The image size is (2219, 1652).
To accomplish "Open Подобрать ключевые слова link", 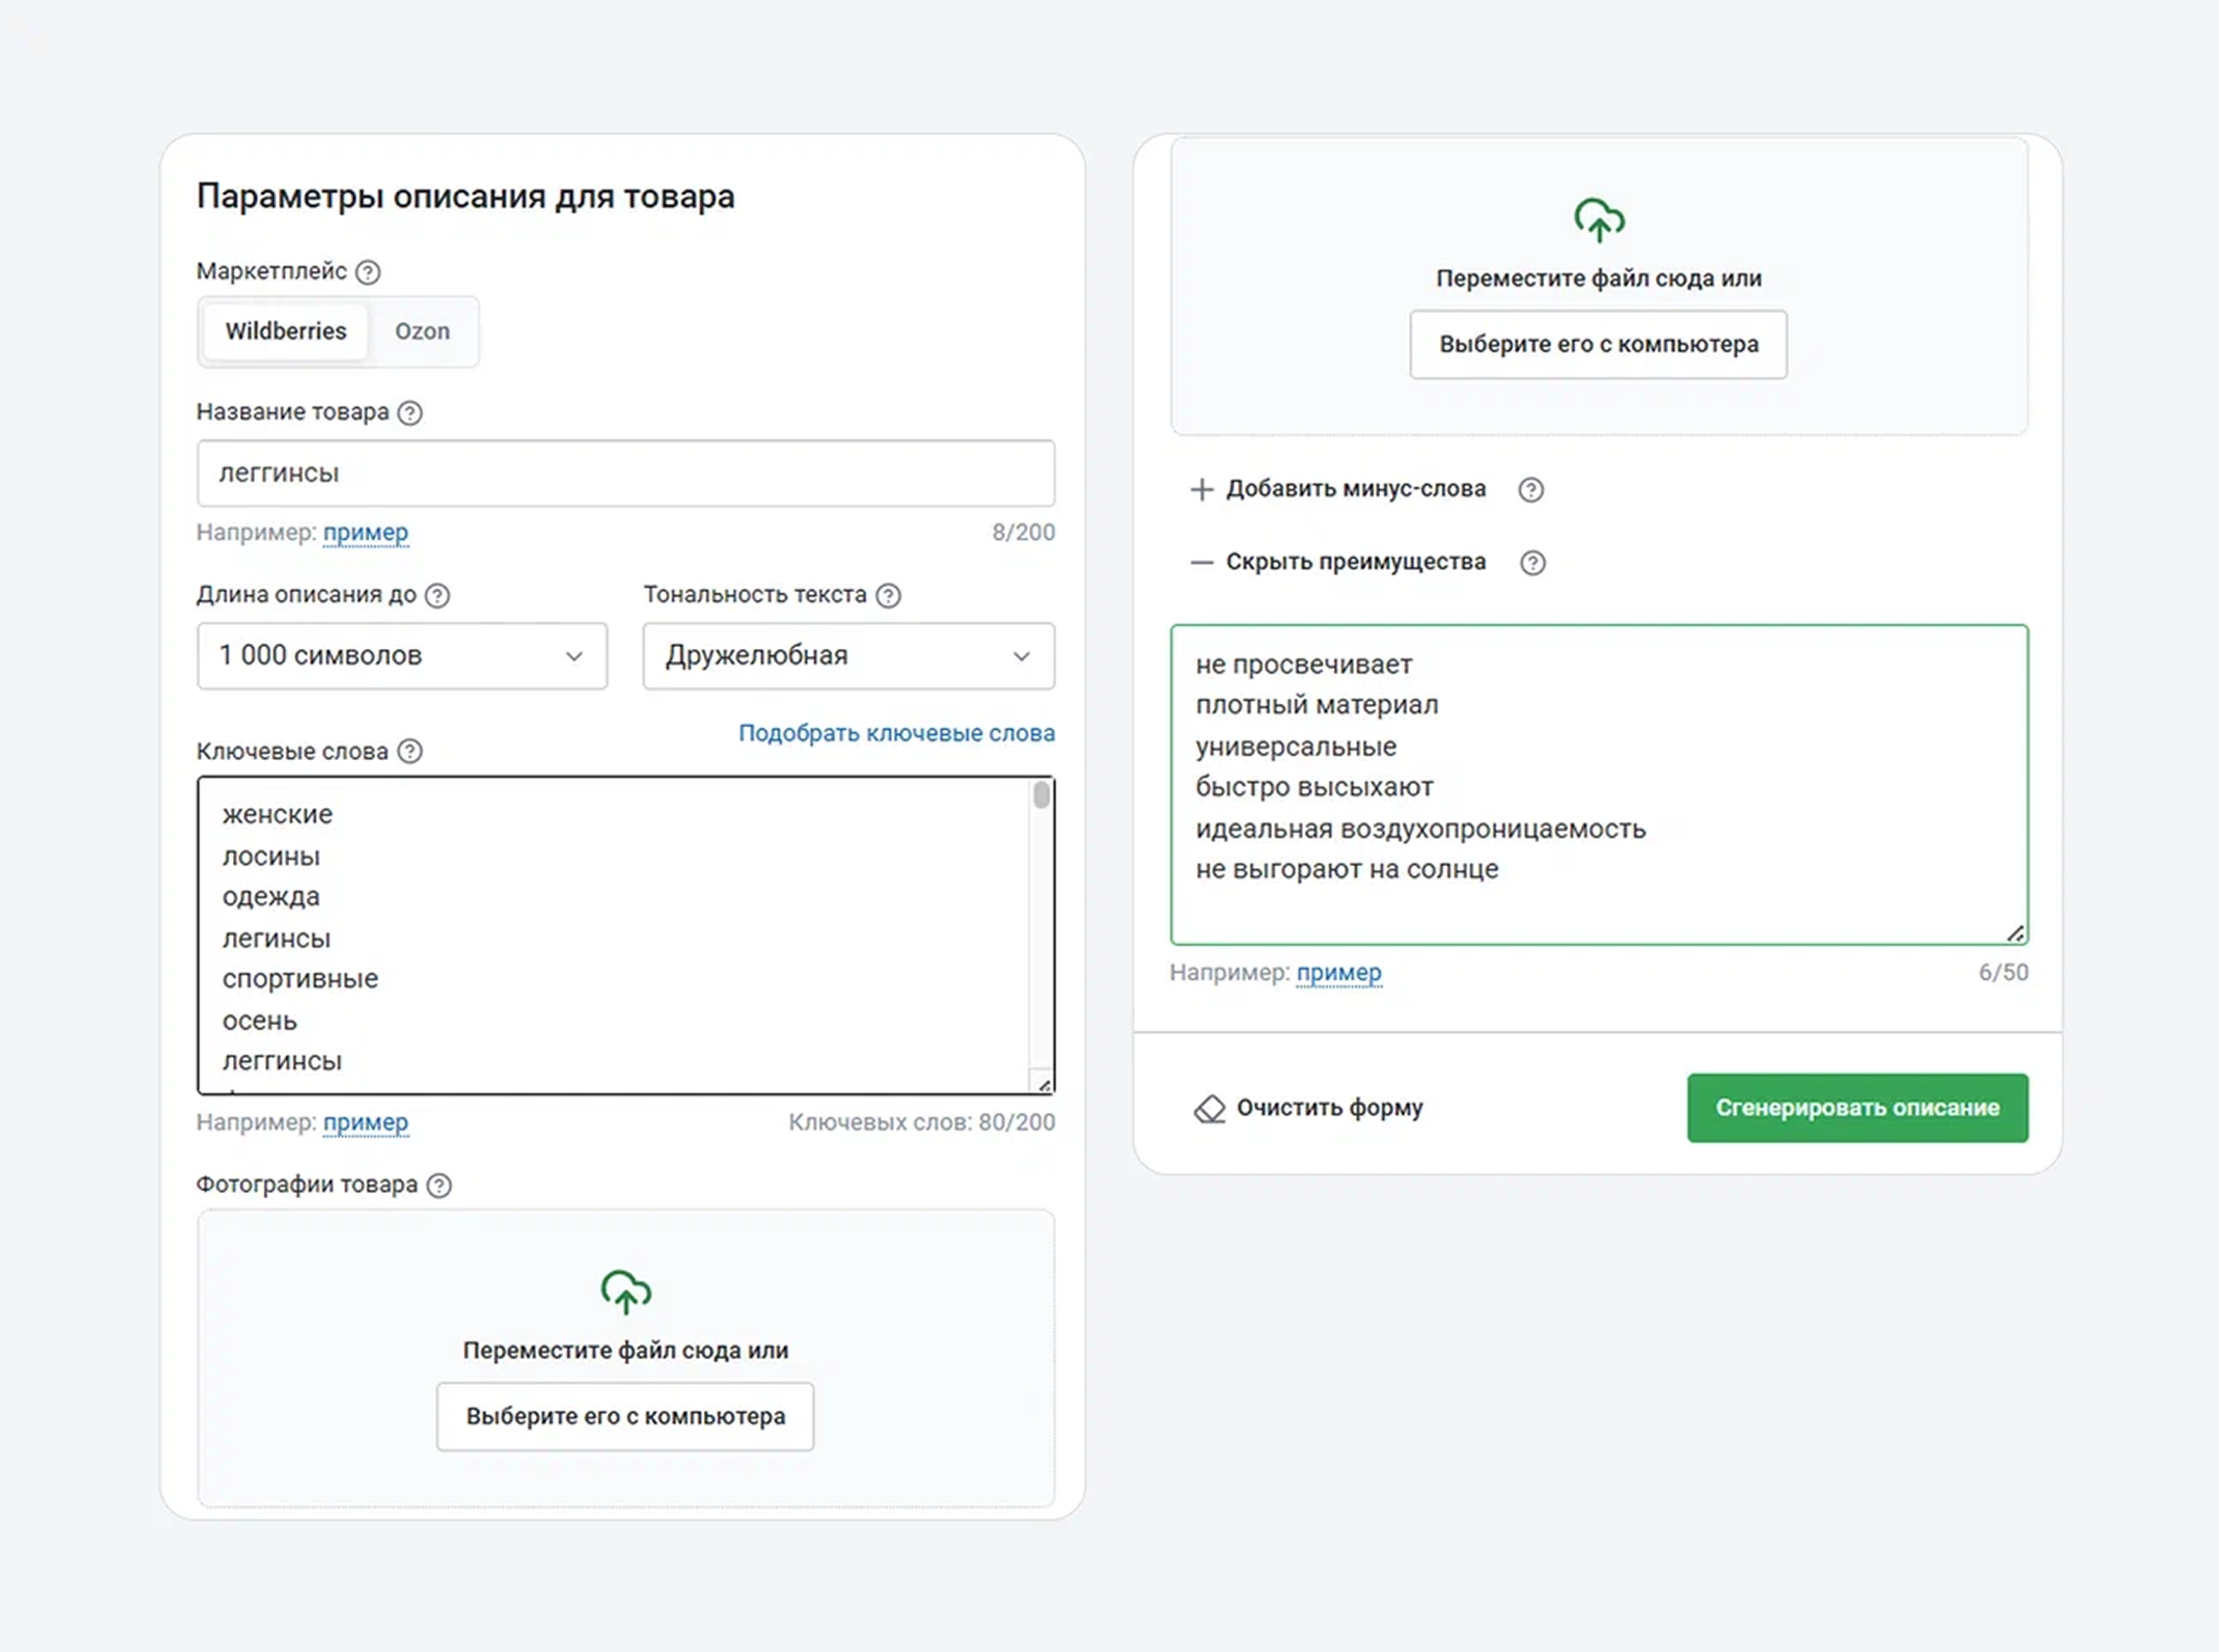I will pos(896,733).
